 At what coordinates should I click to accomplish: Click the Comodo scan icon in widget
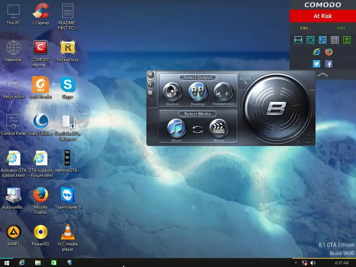pos(298,40)
